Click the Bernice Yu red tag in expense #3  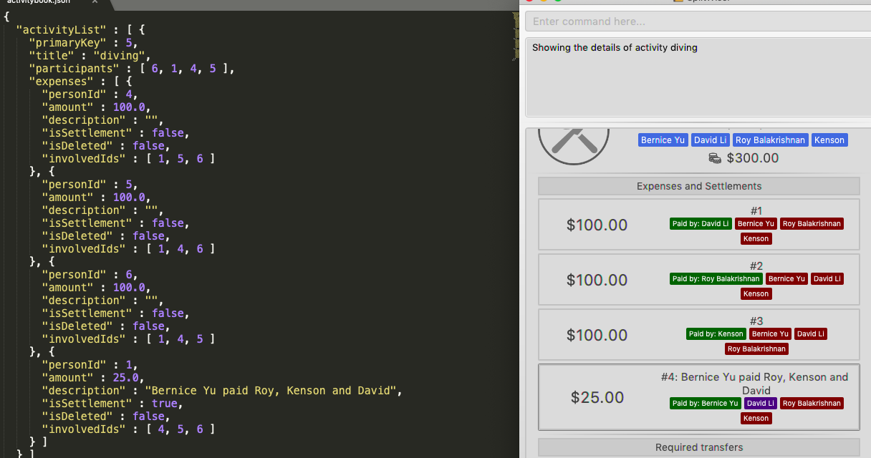point(770,334)
